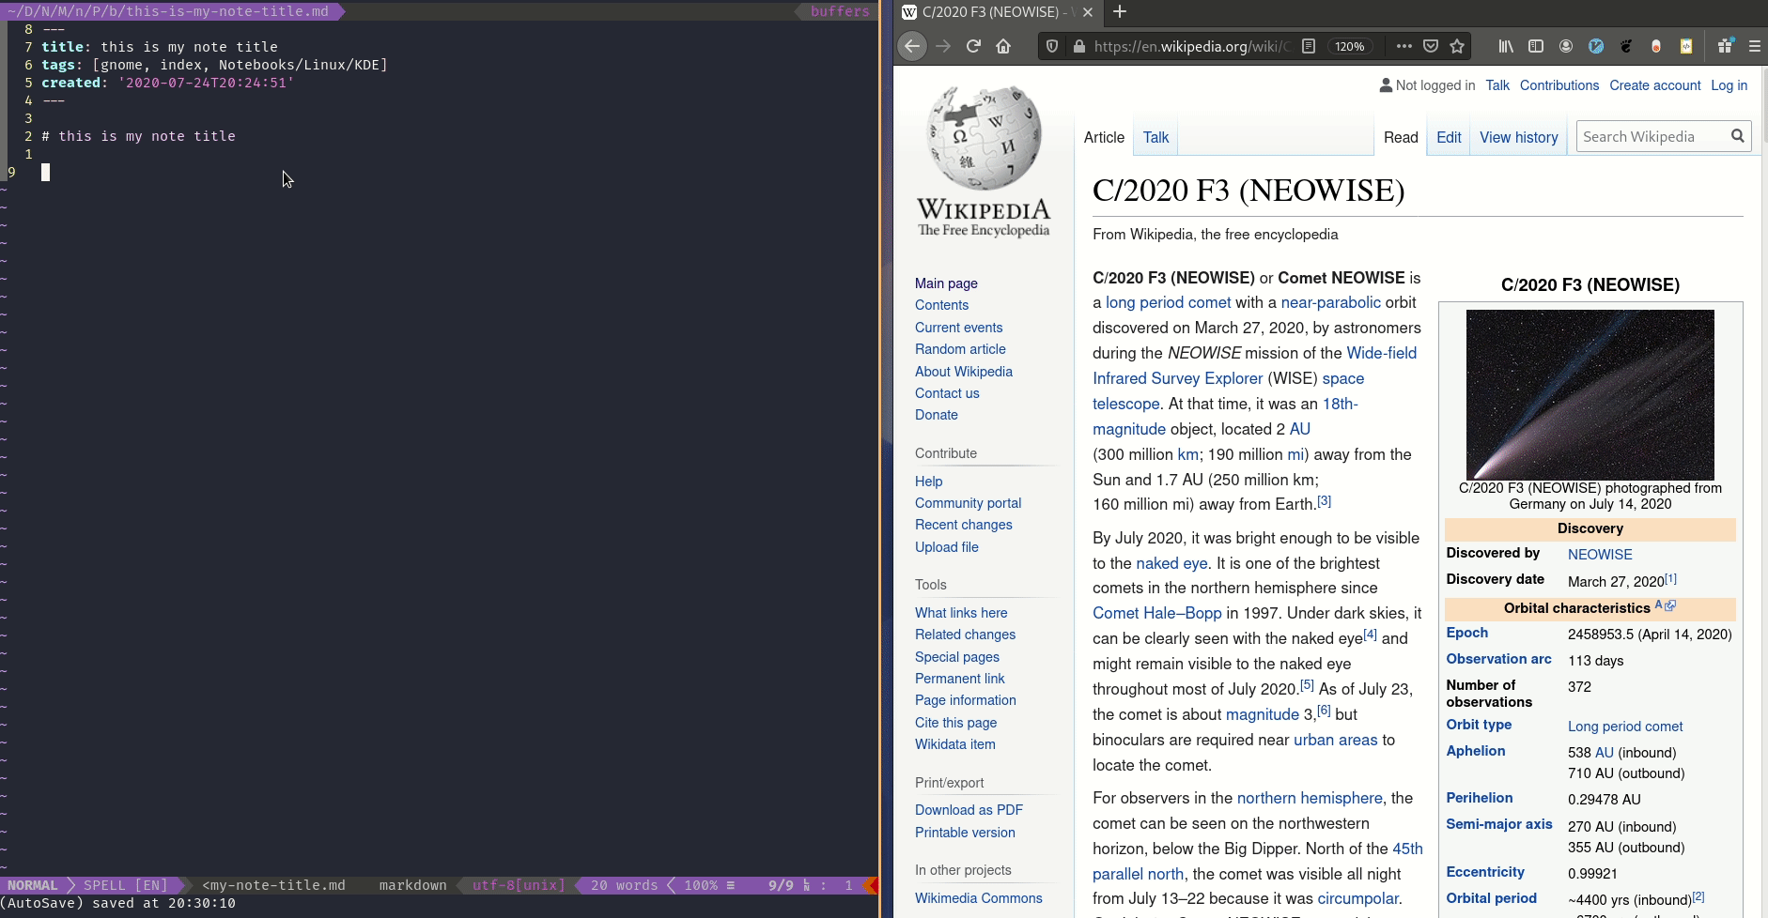Open the page actions three-dot menu
Viewport: 1768px width, 918px height.
click(x=1404, y=46)
